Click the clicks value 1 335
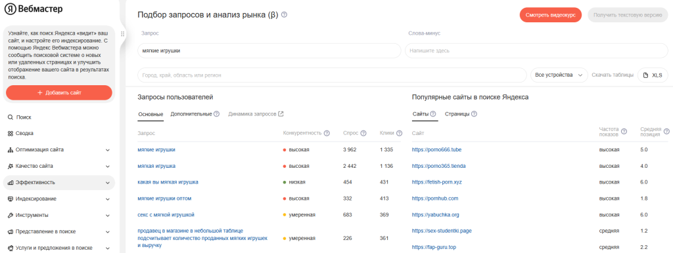Image resolution: width=673 pixels, height=253 pixels. (386, 149)
